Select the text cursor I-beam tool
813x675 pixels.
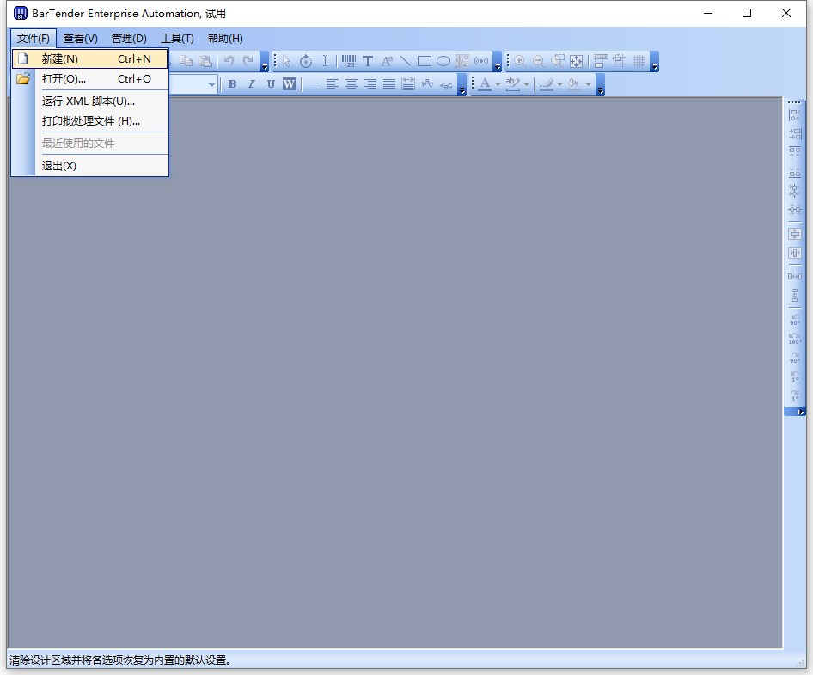click(325, 61)
